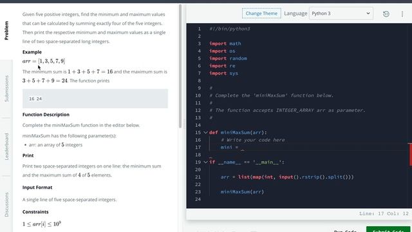Image resolution: width=412 pixels, height=232 pixels.
Task: Click the '# Write your code here' comment
Action: [253, 140]
